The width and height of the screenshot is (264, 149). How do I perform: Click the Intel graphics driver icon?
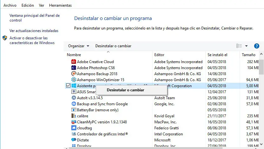pos(74,134)
